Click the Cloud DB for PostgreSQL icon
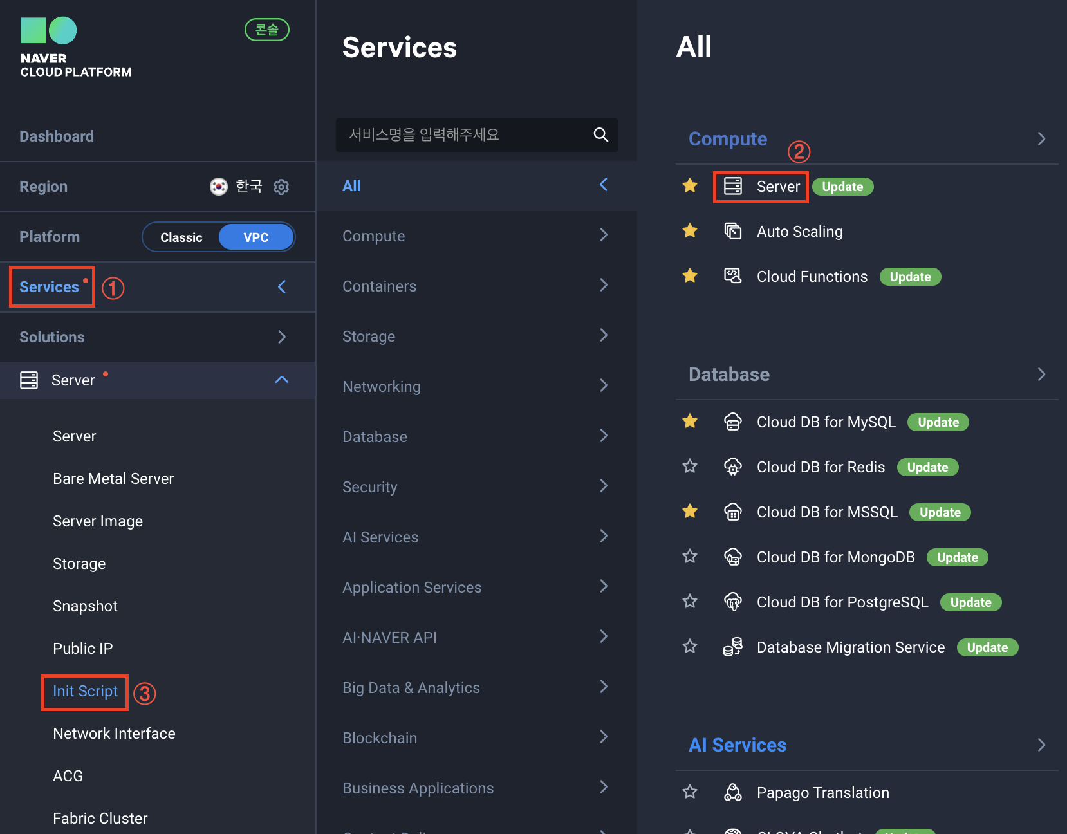Image resolution: width=1067 pixels, height=834 pixels. point(733,602)
